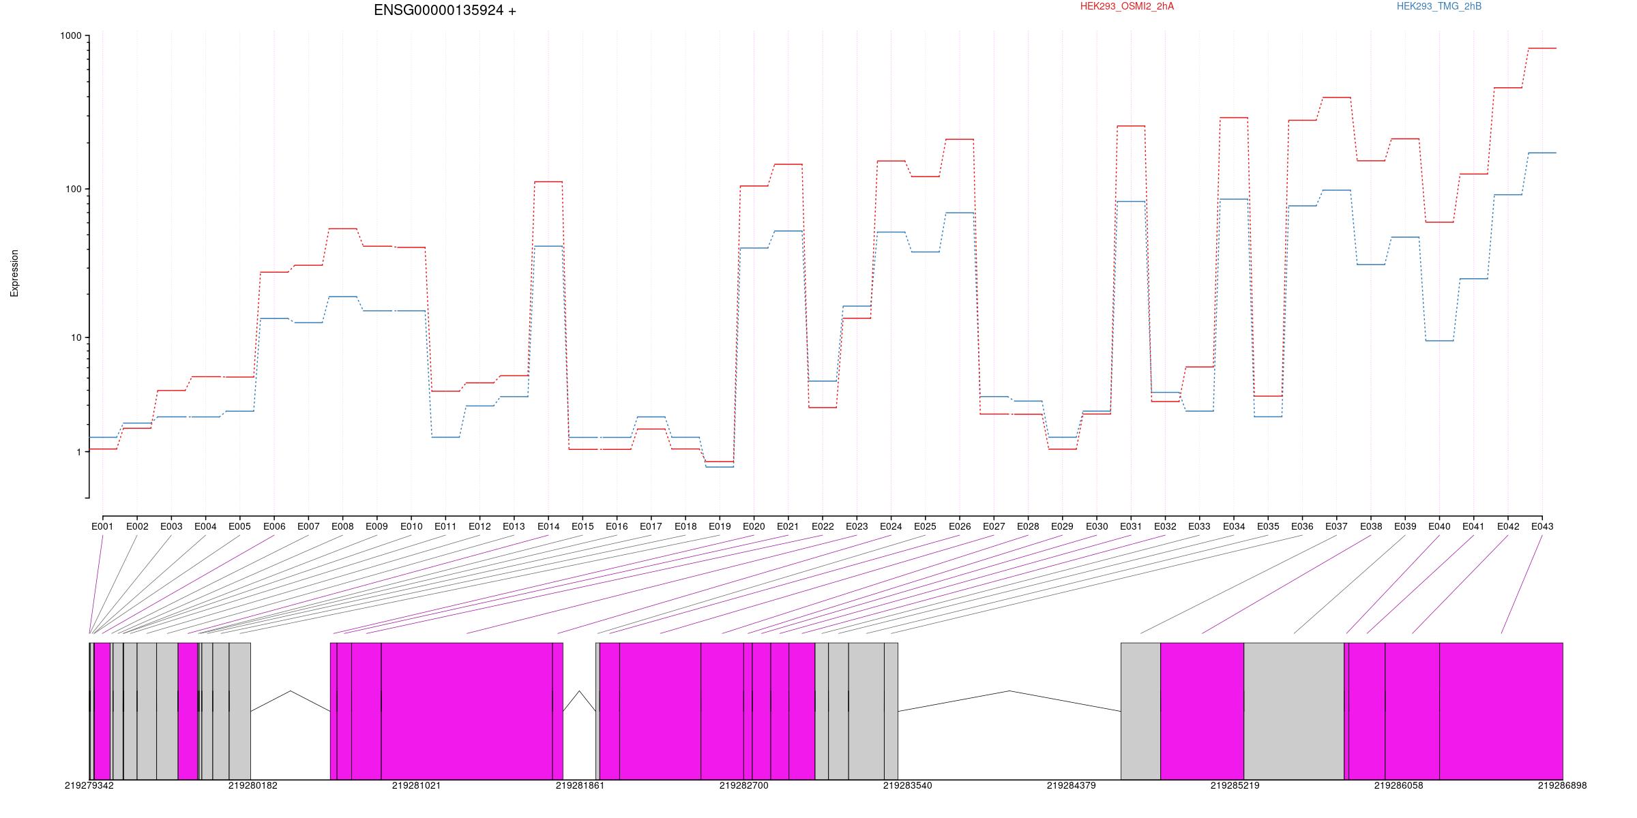Select exon label E025

click(x=925, y=526)
